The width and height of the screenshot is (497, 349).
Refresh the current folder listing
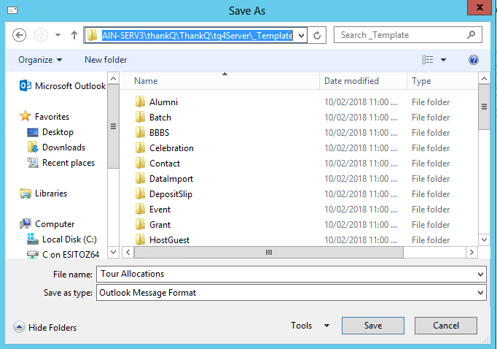click(318, 35)
